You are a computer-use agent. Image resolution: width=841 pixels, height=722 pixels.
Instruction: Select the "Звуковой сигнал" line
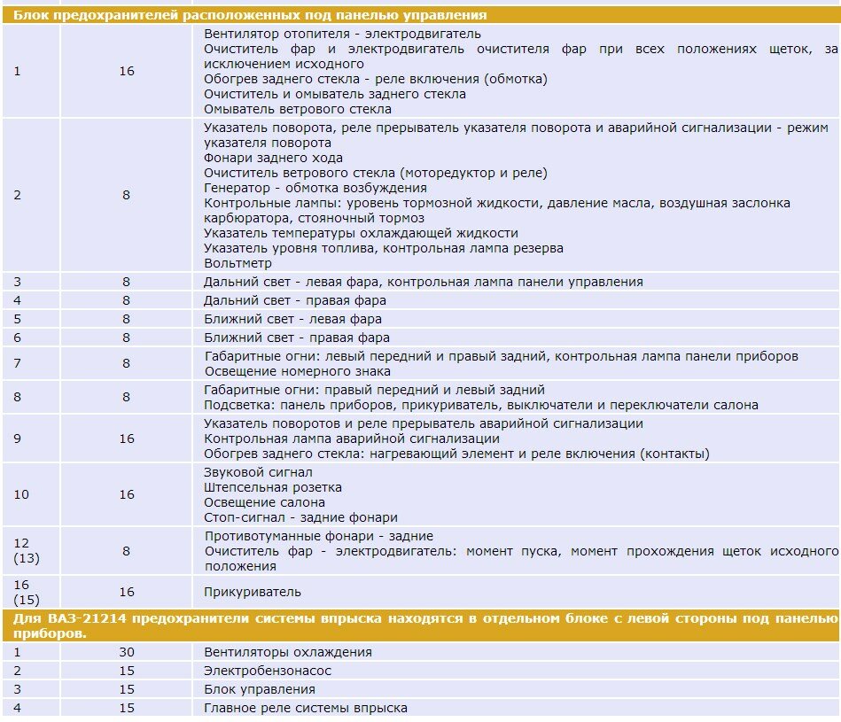258,472
